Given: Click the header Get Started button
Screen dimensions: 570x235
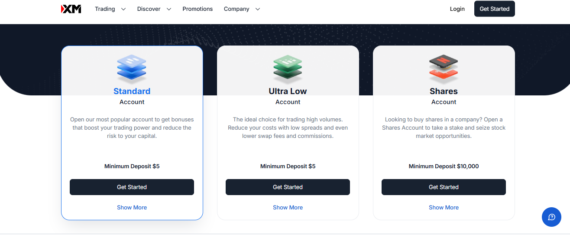Looking at the screenshot, I should click(x=494, y=9).
